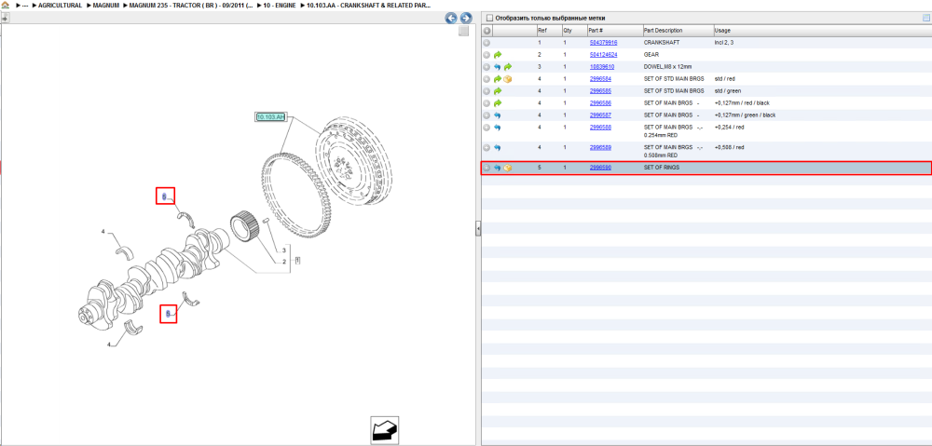Image resolution: width=932 pixels, height=446 pixels.
Task: Go to the home page icon
Action: click(x=6, y=5)
